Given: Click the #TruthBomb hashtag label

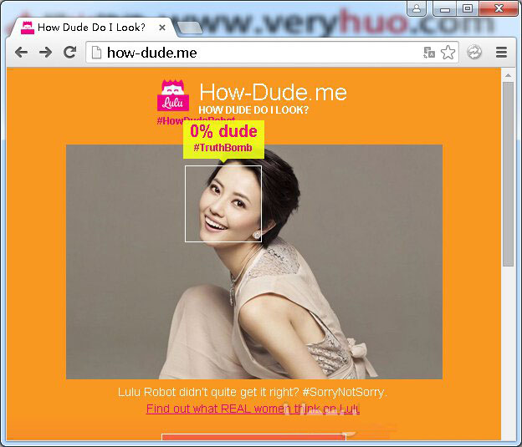Looking at the screenshot, I should pyautogui.click(x=223, y=148).
